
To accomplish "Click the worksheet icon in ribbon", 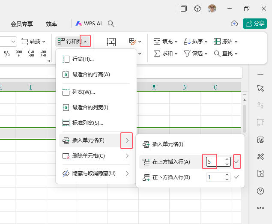I will tap(111, 42).
